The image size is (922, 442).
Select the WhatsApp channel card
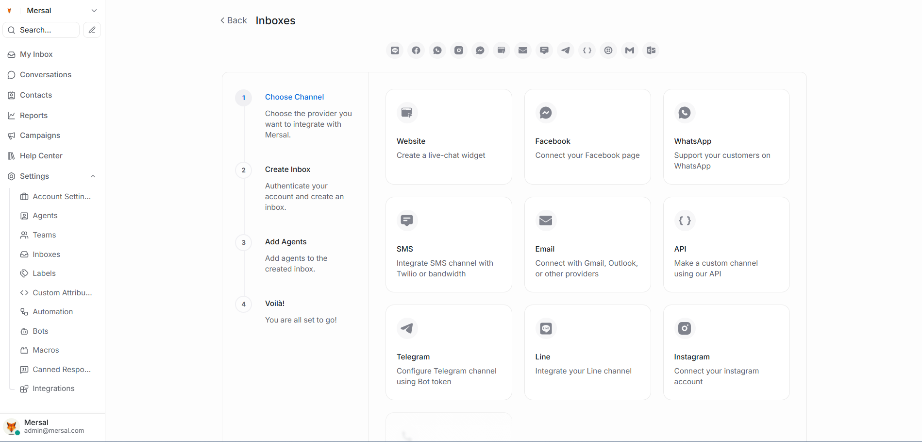[725, 136]
